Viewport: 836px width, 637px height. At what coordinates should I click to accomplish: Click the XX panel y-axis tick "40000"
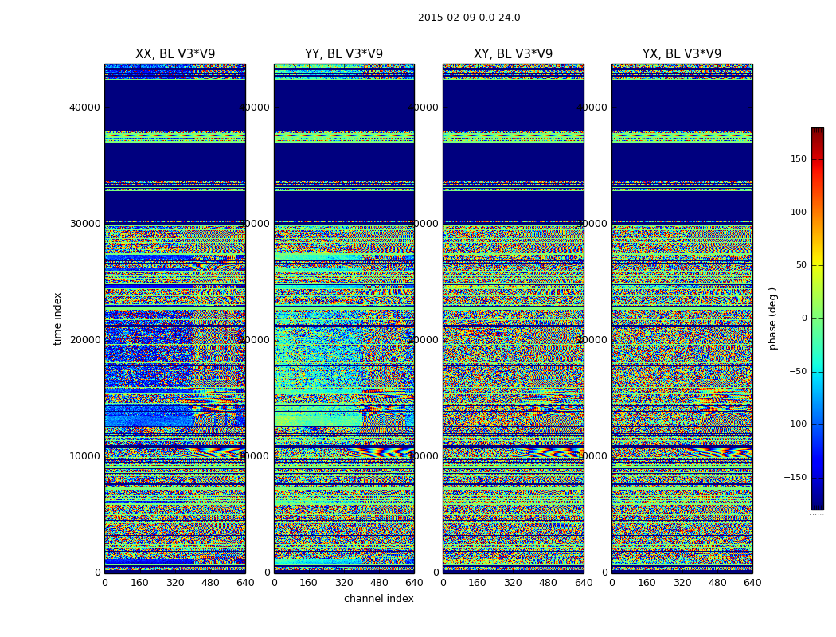point(84,107)
